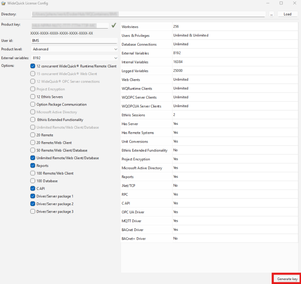The image size is (301, 284).
Task: Open the External variables dropdown
Action: [74, 58]
